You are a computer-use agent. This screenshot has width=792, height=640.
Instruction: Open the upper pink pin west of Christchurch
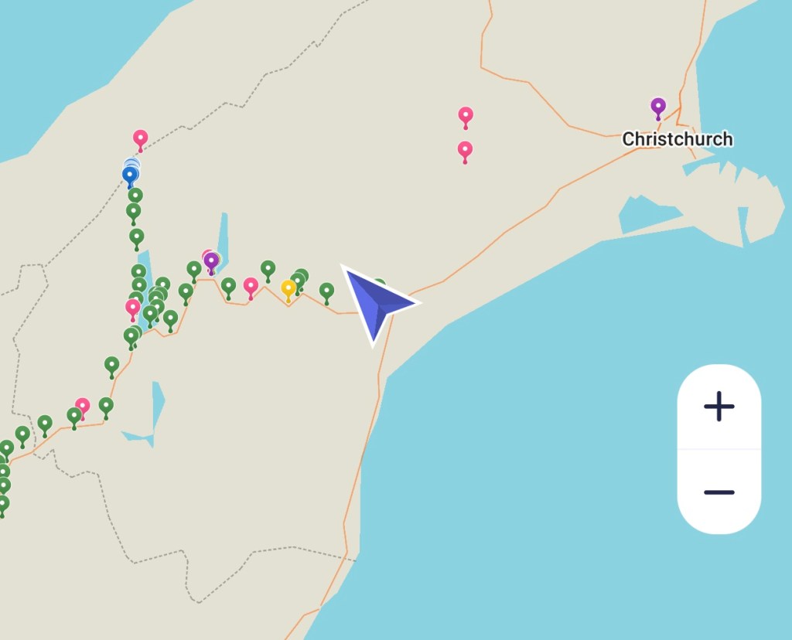(x=465, y=117)
